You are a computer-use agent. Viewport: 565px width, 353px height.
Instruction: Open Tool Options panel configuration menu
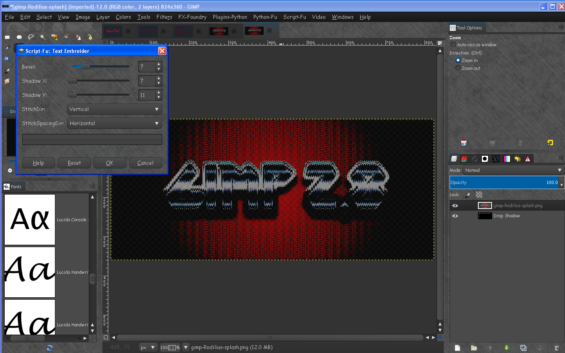[561, 27]
